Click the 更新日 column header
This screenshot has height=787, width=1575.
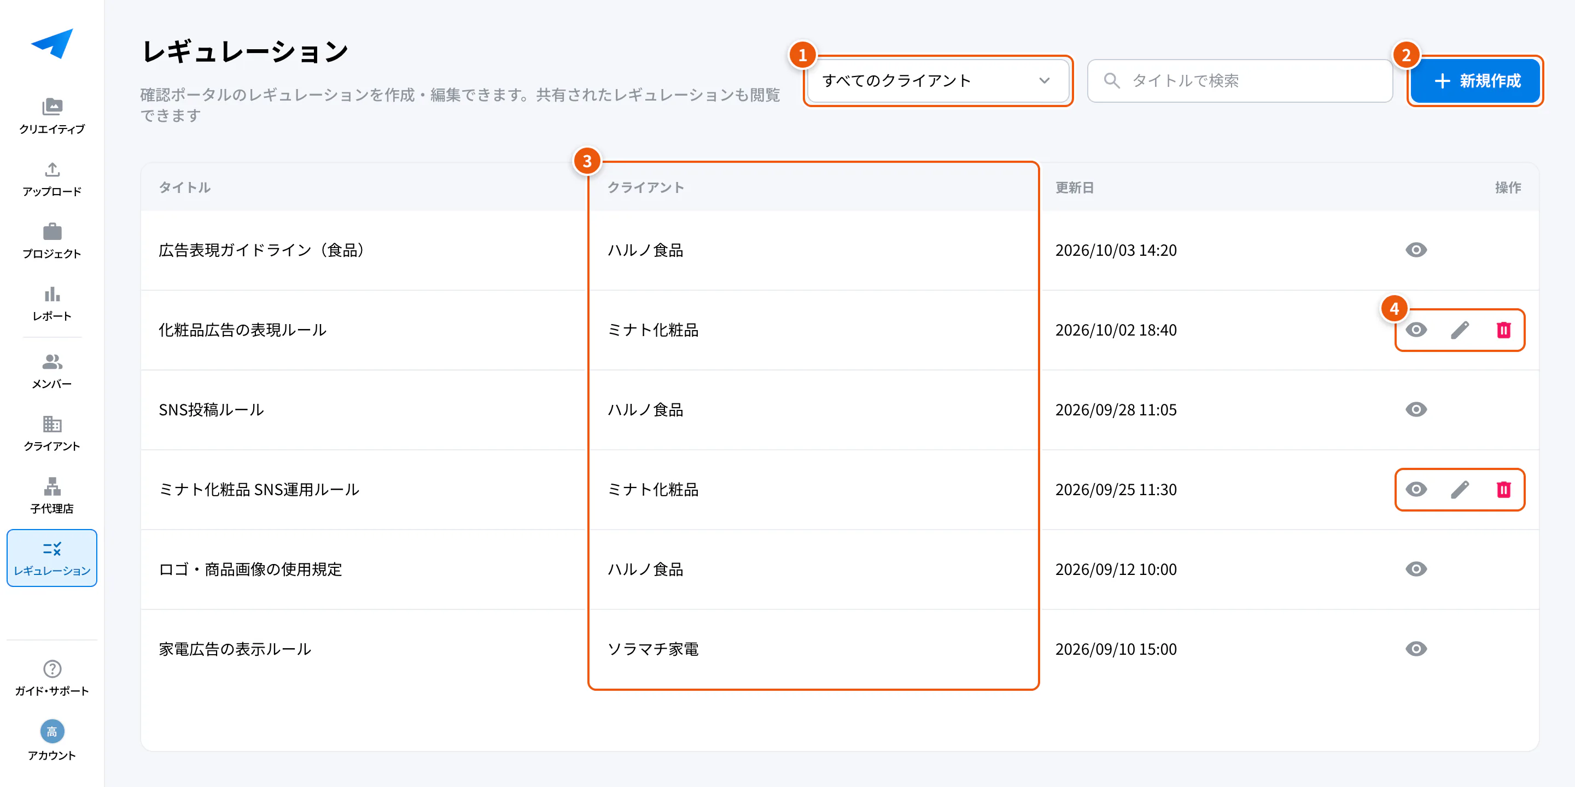coord(1074,187)
